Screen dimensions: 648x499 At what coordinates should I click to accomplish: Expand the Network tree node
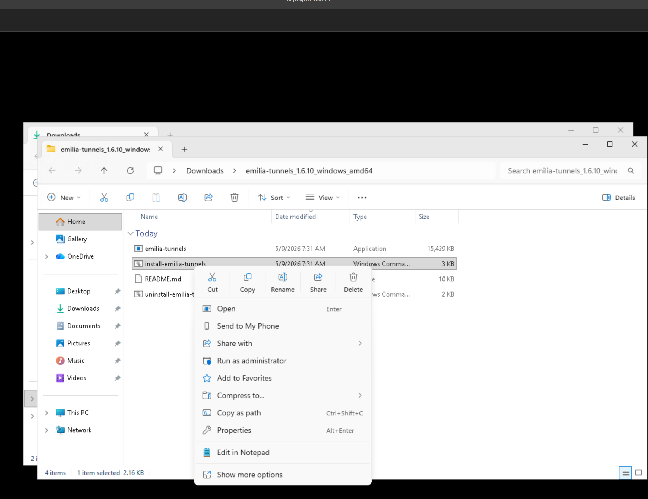coord(46,430)
